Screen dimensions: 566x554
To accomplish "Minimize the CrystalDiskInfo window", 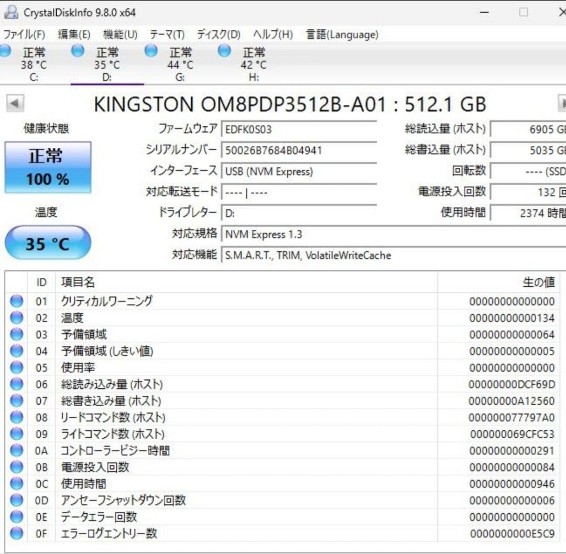I will pos(484,12).
